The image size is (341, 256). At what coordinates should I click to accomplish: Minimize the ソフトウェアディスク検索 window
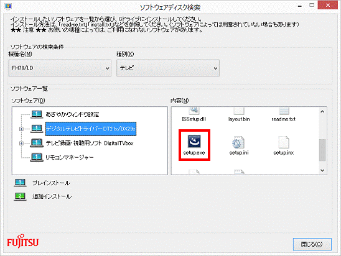[x=300, y=6]
